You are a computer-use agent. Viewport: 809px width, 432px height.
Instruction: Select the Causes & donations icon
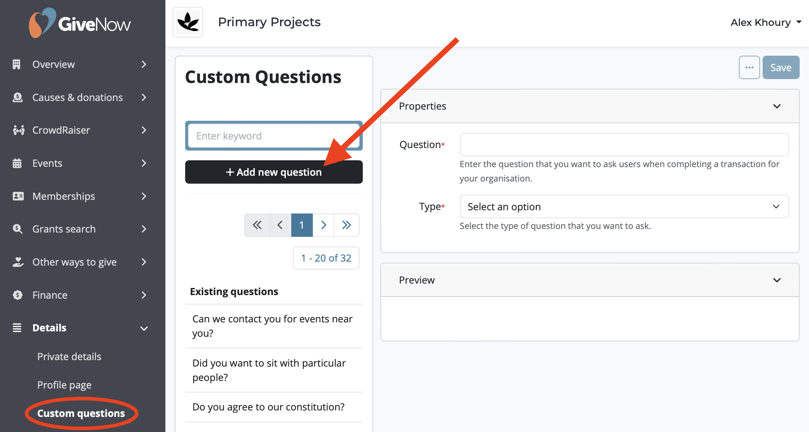[17, 97]
